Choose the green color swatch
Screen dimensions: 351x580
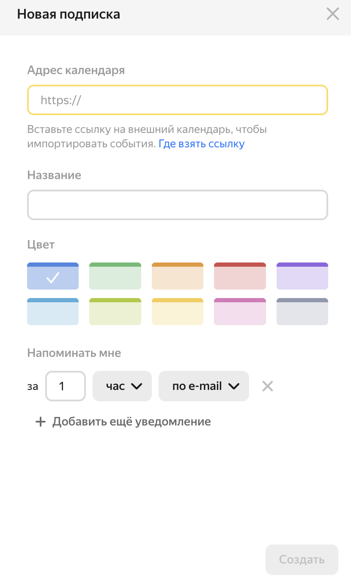pos(115,276)
